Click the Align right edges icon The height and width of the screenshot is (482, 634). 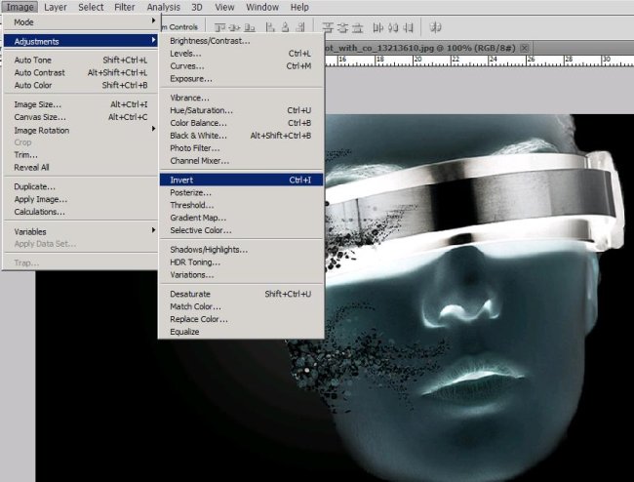click(x=299, y=27)
